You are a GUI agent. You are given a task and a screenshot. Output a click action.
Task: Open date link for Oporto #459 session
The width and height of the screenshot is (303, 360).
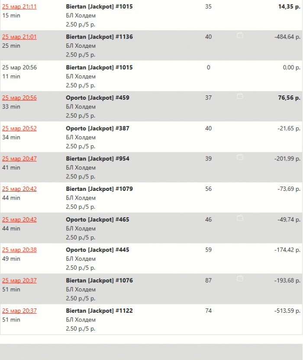click(x=19, y=98)
